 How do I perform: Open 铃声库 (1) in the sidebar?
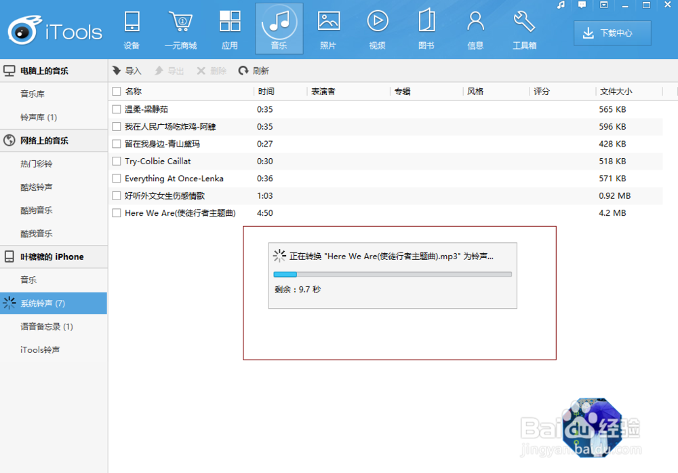coord(39,117)
